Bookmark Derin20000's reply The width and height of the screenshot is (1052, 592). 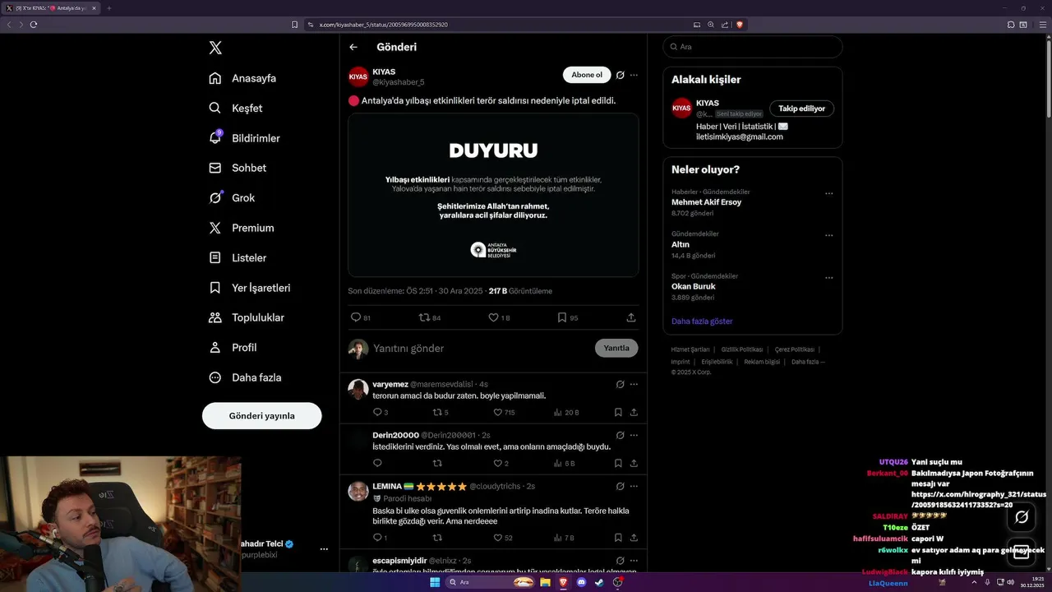tap(618, 464)
